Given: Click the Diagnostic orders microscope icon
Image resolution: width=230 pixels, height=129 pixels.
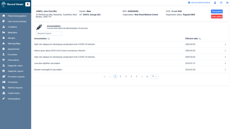Looking at the screenshot, I should pos(4,66).
